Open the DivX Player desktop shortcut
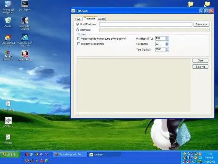This screenshot has width=218, height=164. pyautogui.click(x=25, y=6)
